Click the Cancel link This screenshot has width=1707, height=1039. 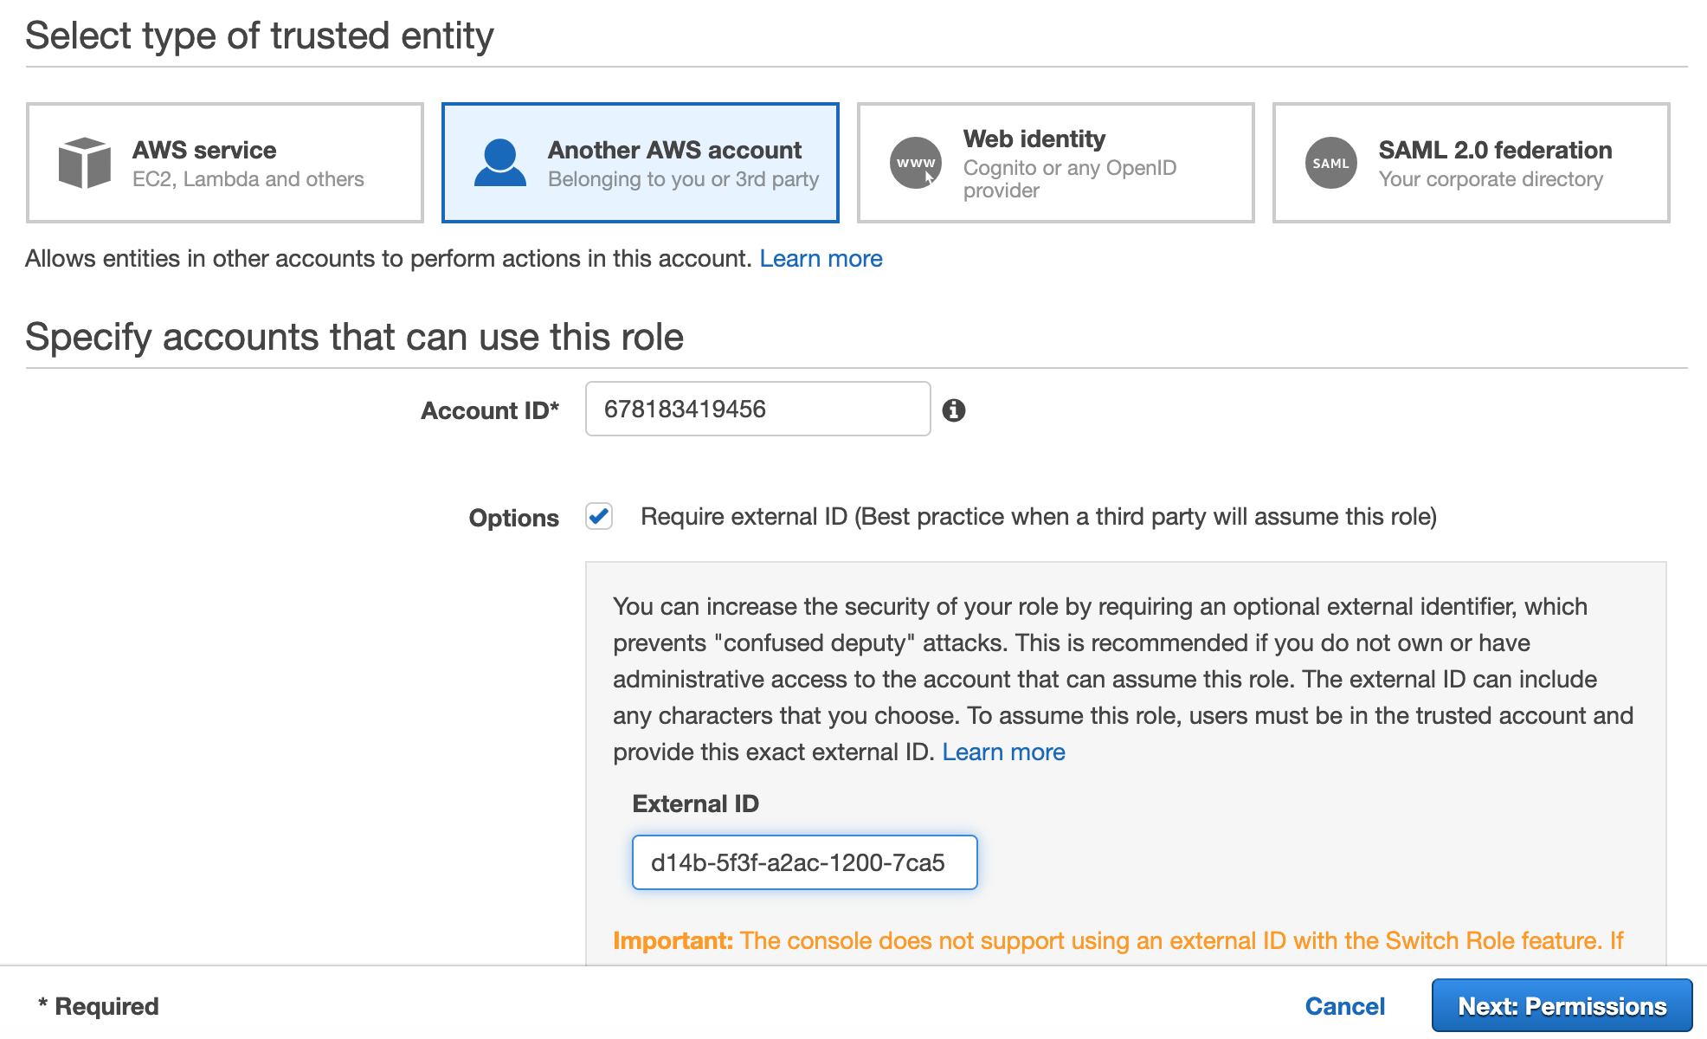pyautogui.click(x=1345, y=1006)
